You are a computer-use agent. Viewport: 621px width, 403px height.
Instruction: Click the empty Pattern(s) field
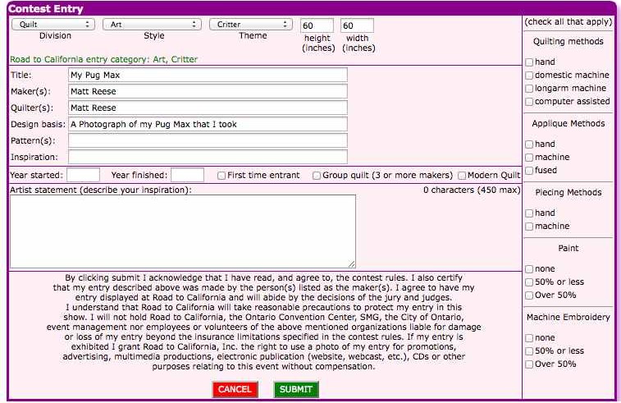(208, 140)
